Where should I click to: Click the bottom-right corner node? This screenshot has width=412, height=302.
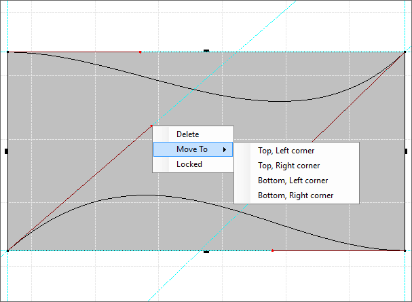pyautogui.click(x=405, y=250)
